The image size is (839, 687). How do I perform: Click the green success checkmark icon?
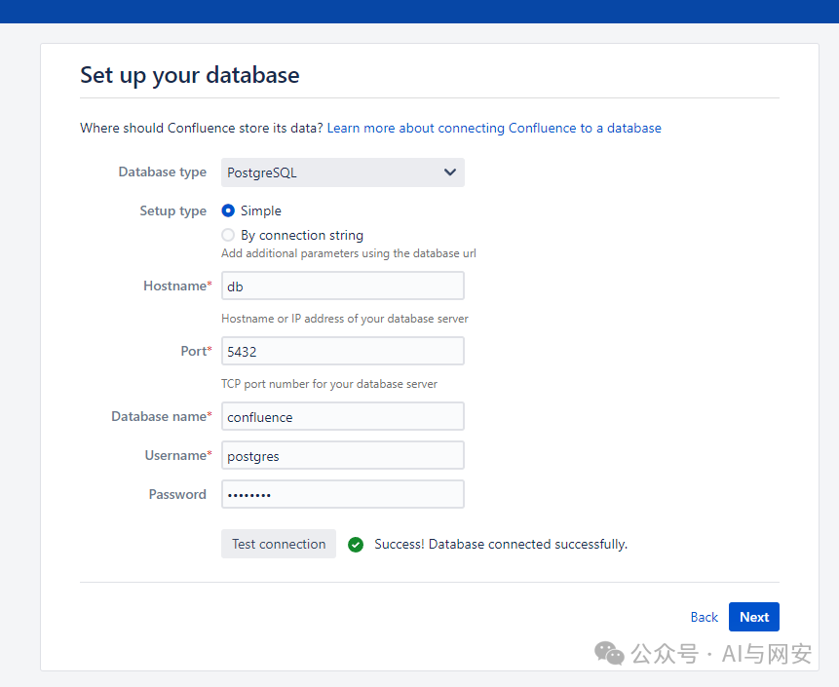(x=356, y=545)
